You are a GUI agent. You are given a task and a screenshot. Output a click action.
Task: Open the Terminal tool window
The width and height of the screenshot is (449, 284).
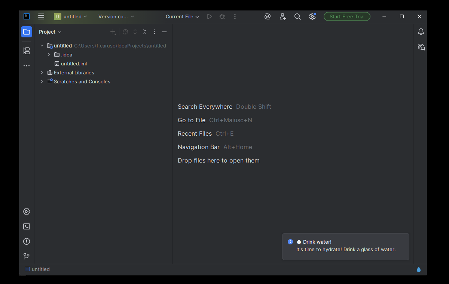pos(27,226)
